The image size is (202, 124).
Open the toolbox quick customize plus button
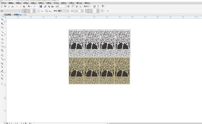(2, 84)
